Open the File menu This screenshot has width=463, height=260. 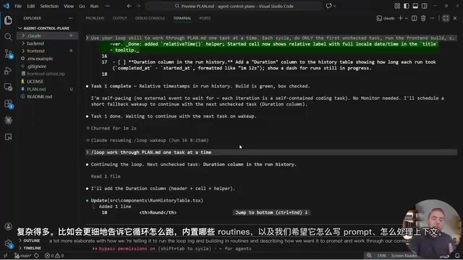coord(18,6)
